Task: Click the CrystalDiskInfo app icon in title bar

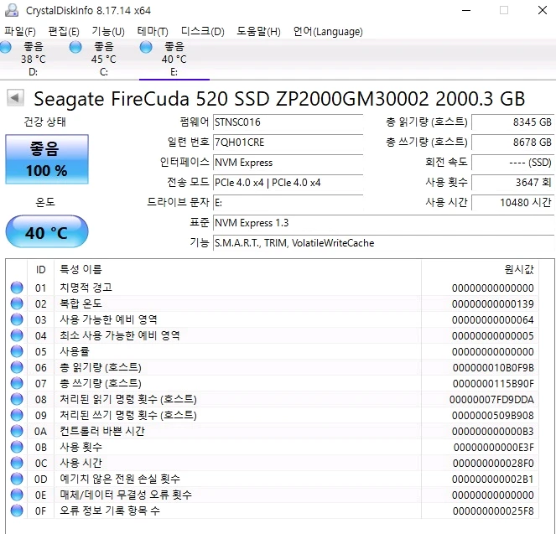Action: point(12,10)
